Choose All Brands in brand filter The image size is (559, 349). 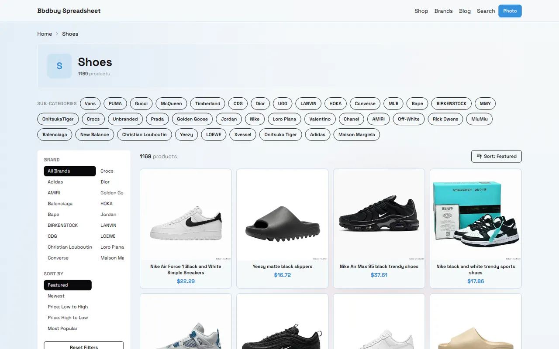tap(70, 171)
